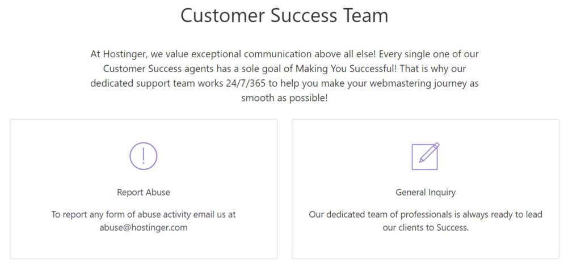Click the abuse@hostinger.com email address
Image resolution: width=581 pixels, height=276 pixels.
point(144,227)
